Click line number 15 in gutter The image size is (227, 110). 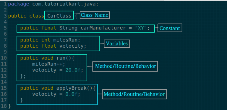coord(4,88)
